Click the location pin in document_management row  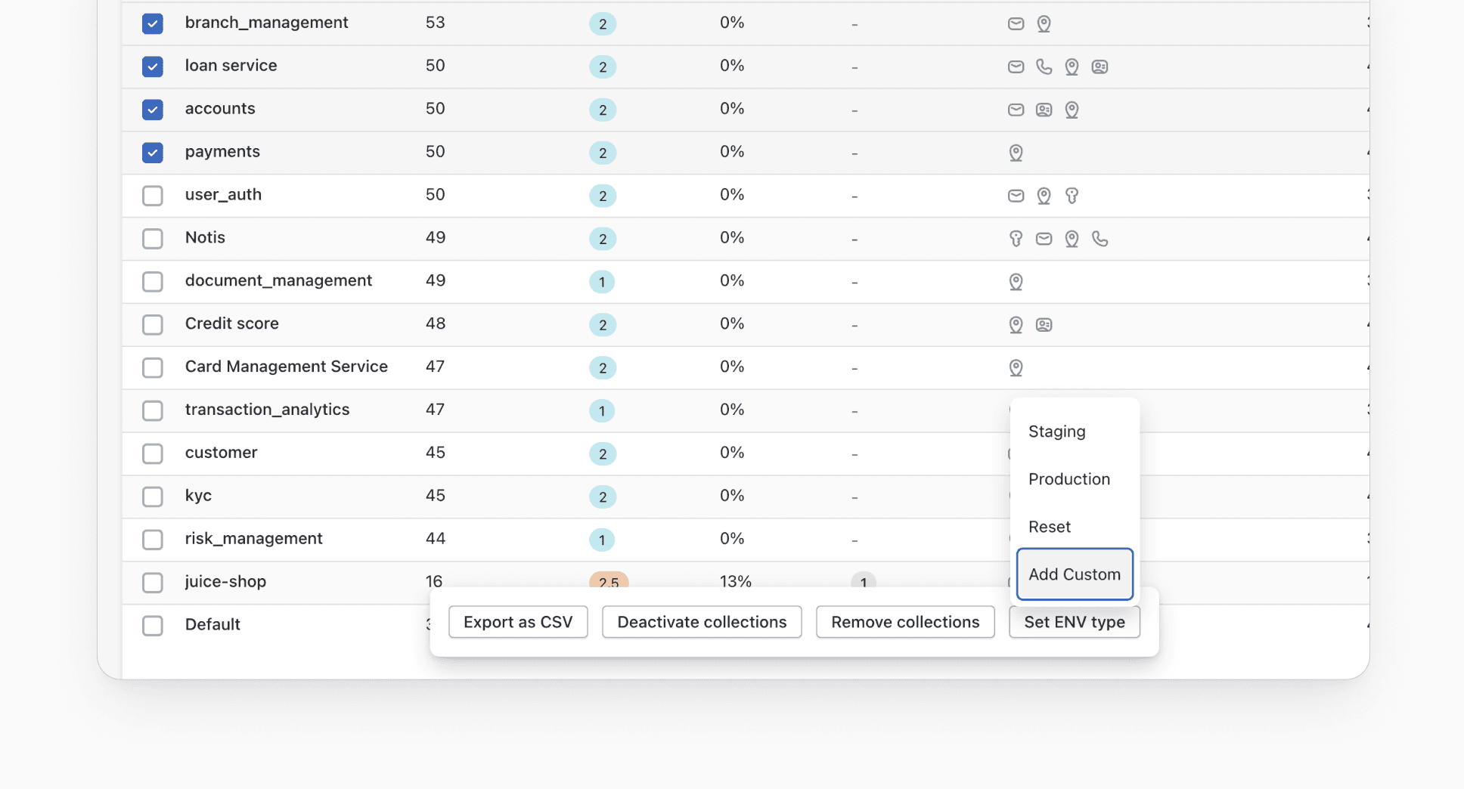pyautogui.click(x=1016, y=282)
